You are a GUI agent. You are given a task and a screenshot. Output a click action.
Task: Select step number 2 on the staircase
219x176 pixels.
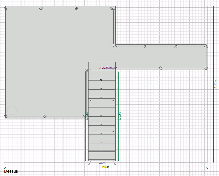click(x=101, y=151)
